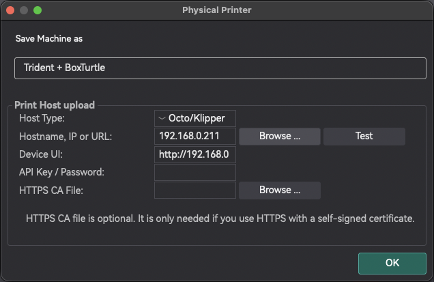The image size is (434, 282).
Task: Click the 'Host Type:' label
Action: 42,118
